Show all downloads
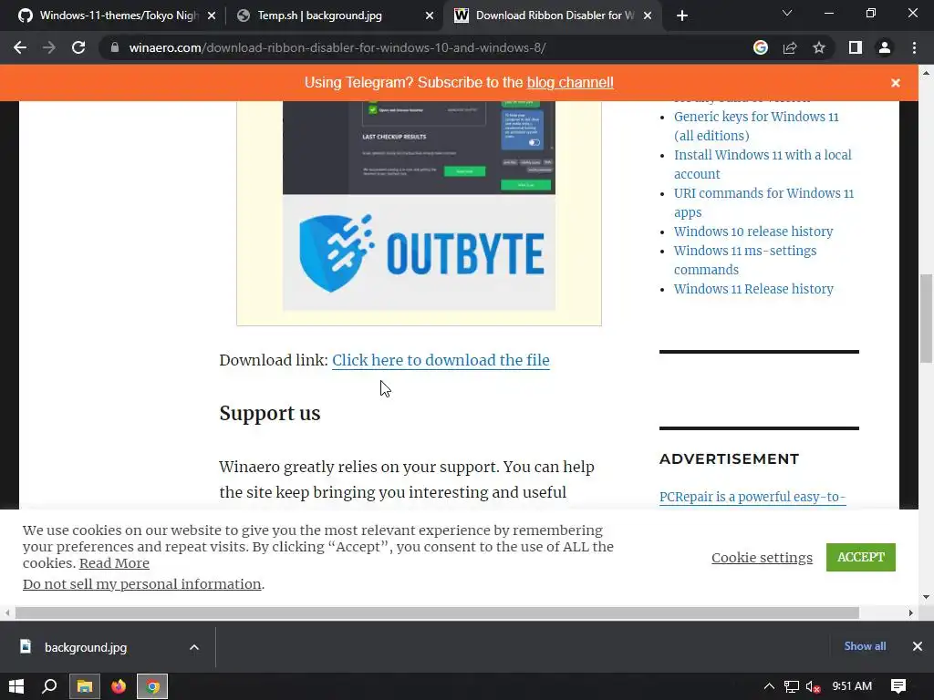This screenshot has height=700, width=934. pos(865,646)
